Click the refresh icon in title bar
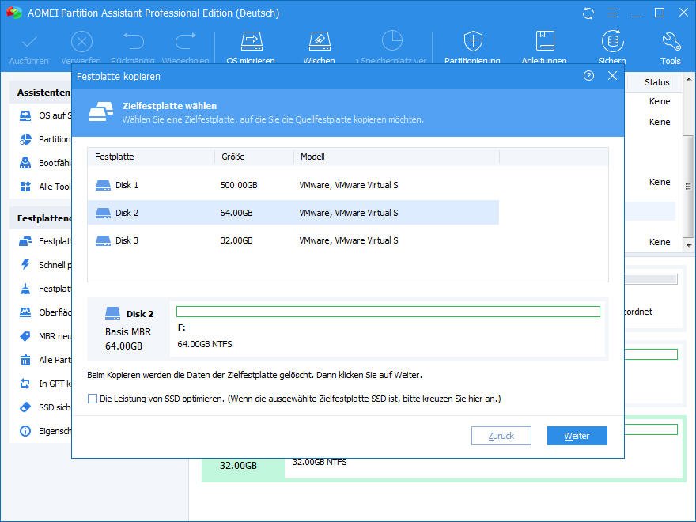Image resolution: width=696 pixels, height=522 pixels. 588,13
